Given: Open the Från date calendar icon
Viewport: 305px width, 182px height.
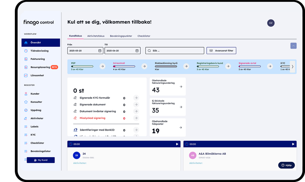Looking at the screenshot, I should click(100, 51).
